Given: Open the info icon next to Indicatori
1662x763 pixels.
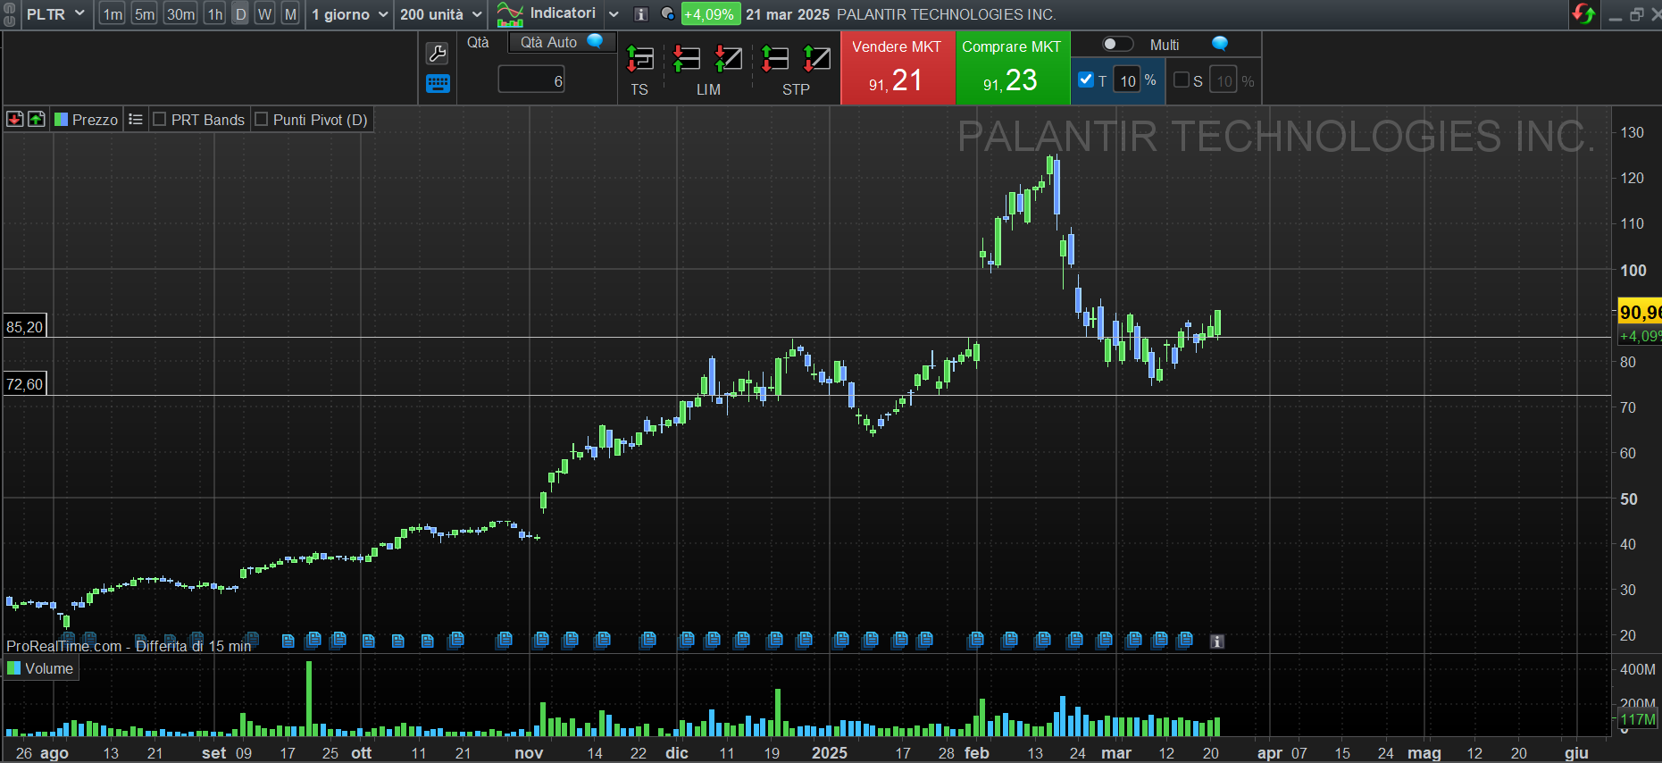Looking at the screenshot, I should pyautogui.click(x=640, y=14).
